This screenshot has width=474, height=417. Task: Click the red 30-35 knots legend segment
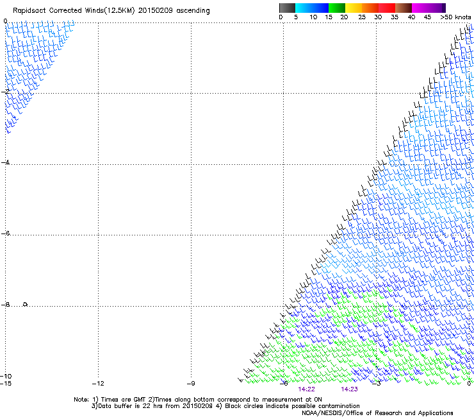coord(387,8)
